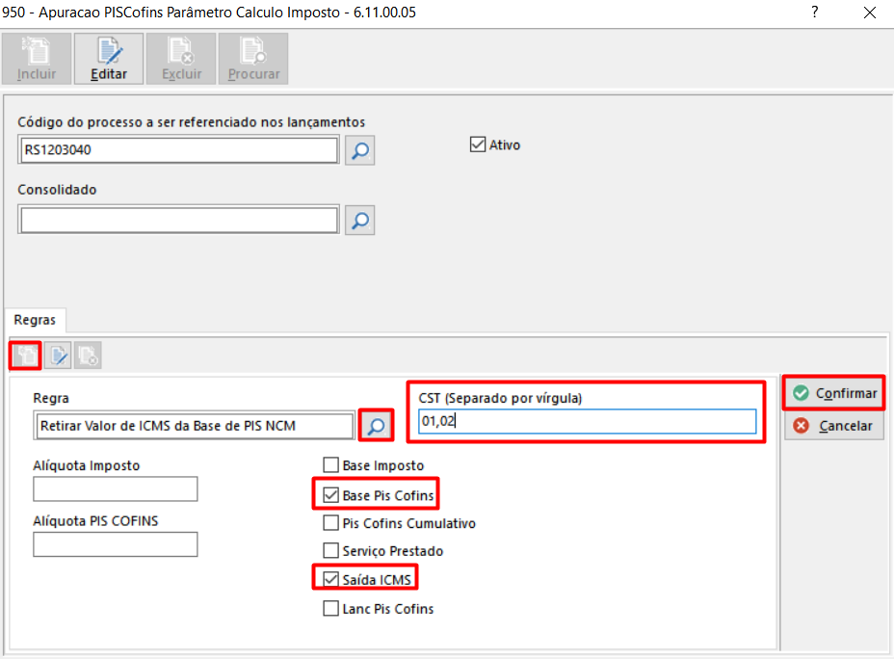
Task: Click the Editar toolbar button
Action: point(108,59)
